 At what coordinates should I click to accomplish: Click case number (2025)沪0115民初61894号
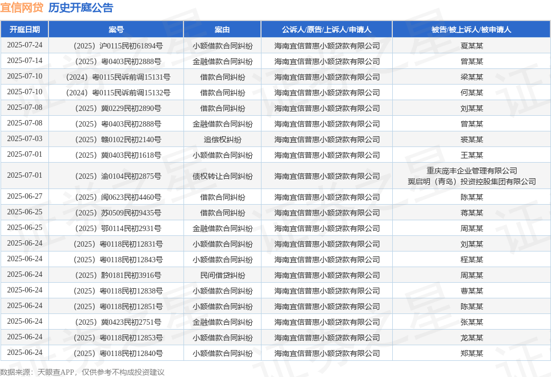(x=116, y=46)
